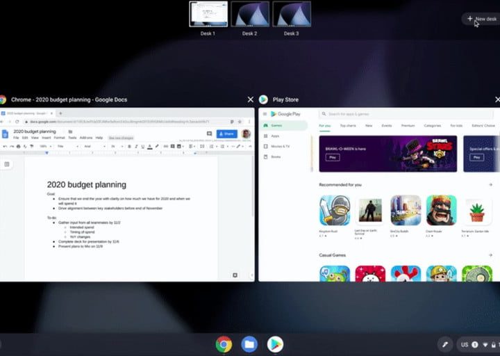This screenshot has width=500, height=356.
Task: Click the Underline icon in Docs toolbar
Action: [x=143, y=146]
